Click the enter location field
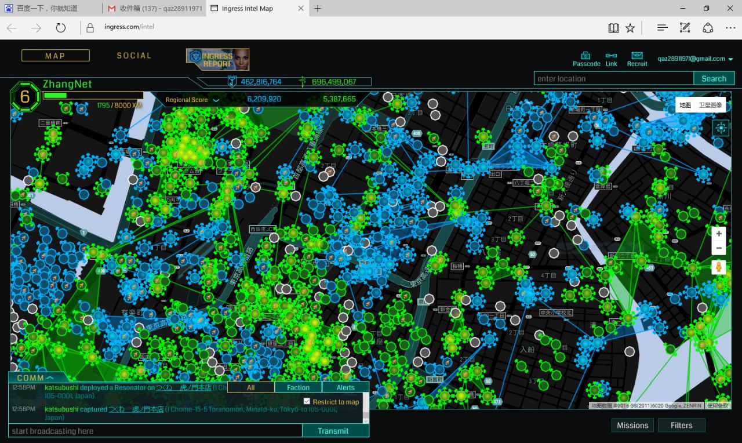The width and height of the screenshot is (742, 443). pos(614,79)
